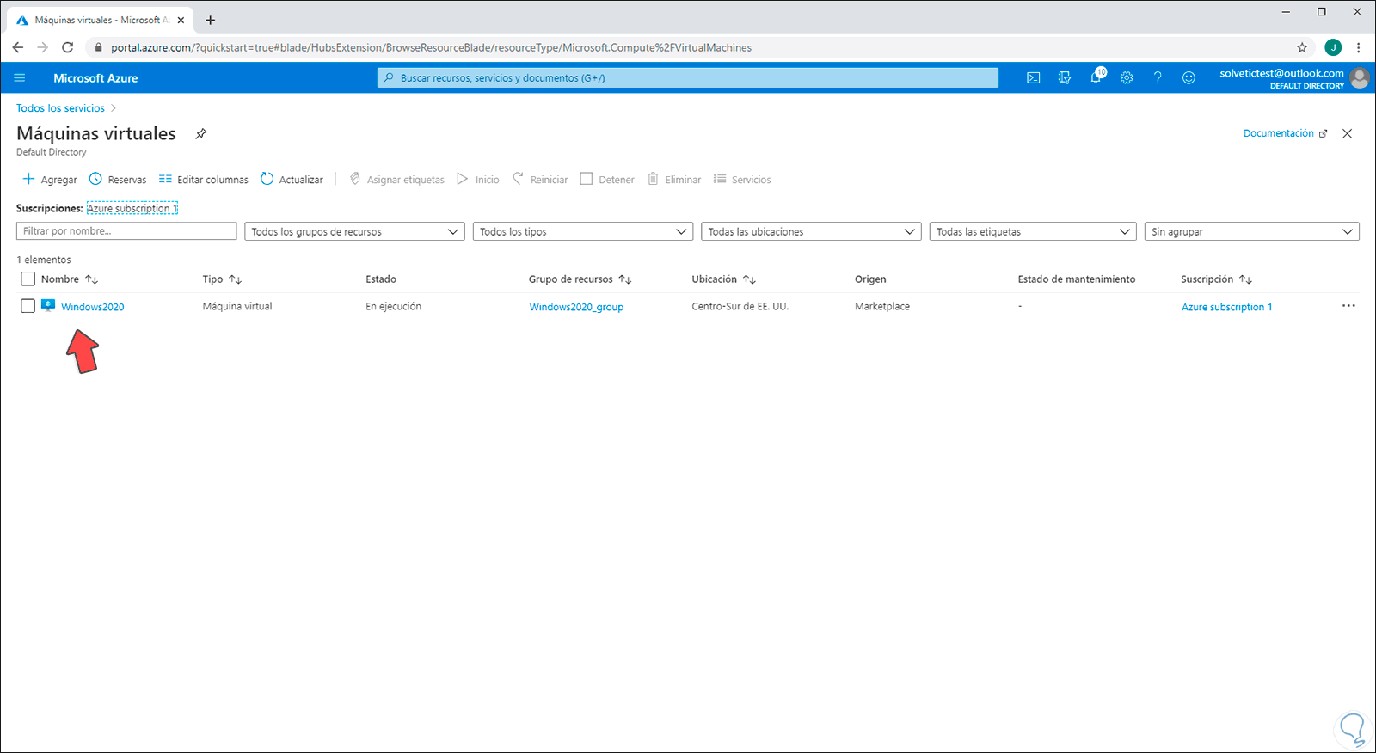The height and width of the screenshot is (753, 1376).
Task: Click the Origen column header
Action: coord(870,279)
